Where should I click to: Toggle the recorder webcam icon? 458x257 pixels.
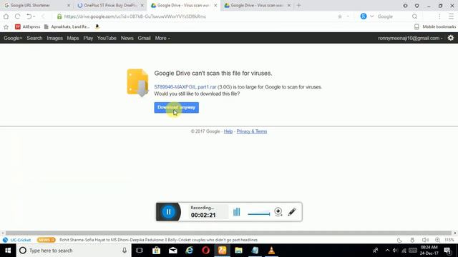tap(278, 212)
